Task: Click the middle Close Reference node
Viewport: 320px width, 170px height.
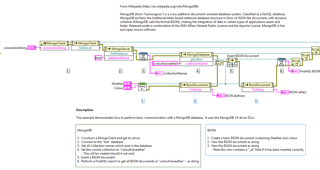Action: (x=306, y=56)
